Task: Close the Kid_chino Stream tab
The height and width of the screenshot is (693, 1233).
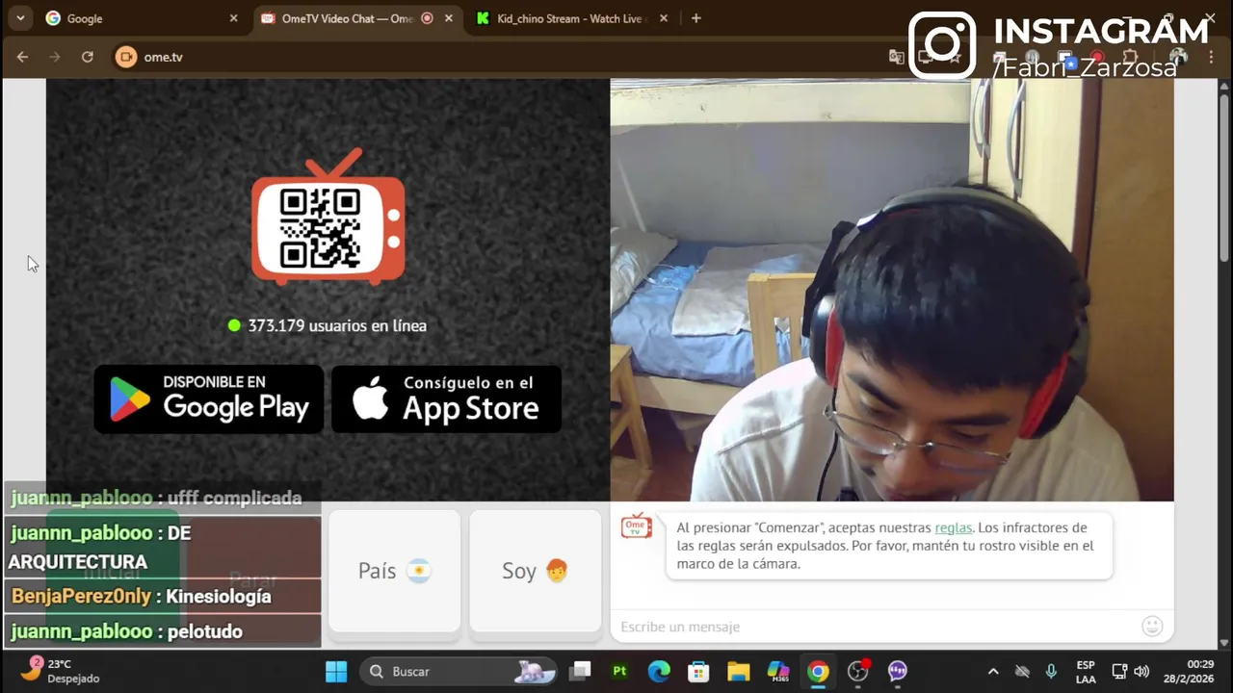Action: click(664, 18)
